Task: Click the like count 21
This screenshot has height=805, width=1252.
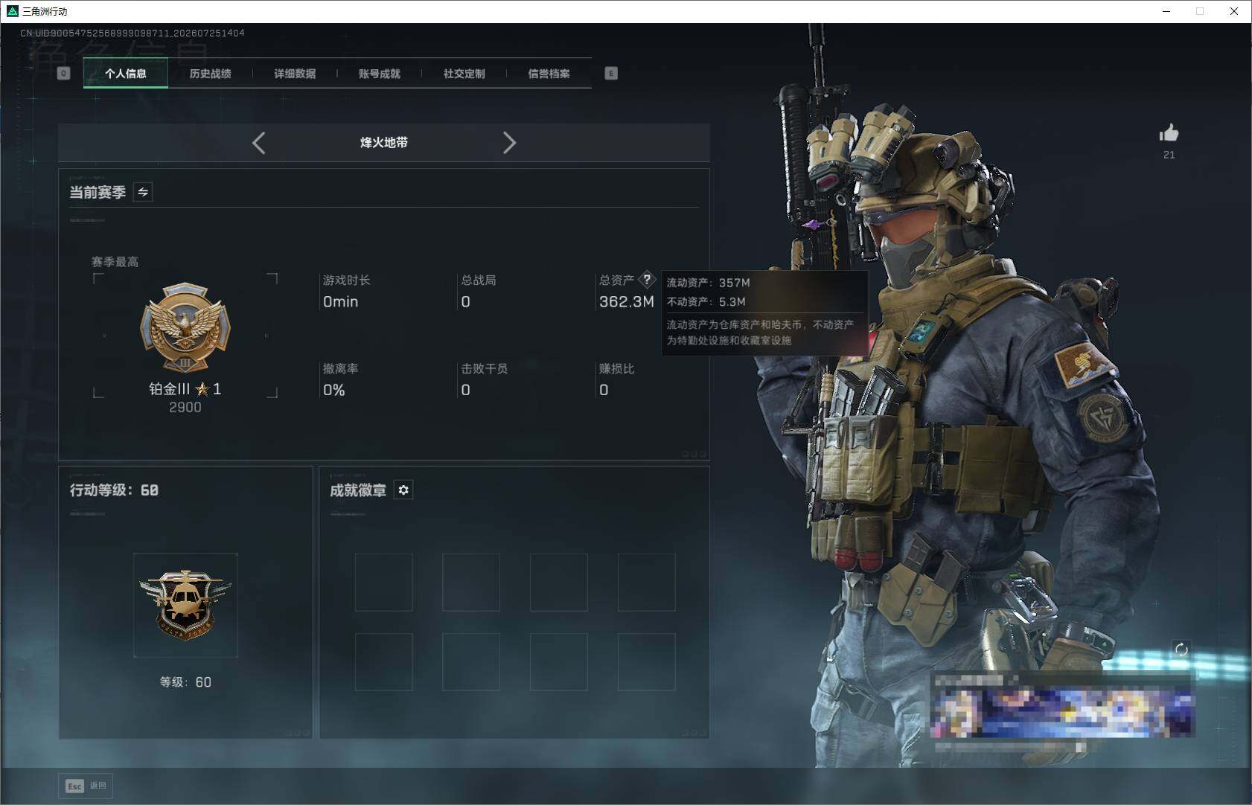Action: point(1169,155)
